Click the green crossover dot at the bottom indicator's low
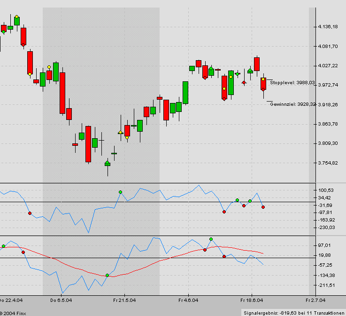The image size is (346, 316). pyautogui.click(x=108, y=275)
